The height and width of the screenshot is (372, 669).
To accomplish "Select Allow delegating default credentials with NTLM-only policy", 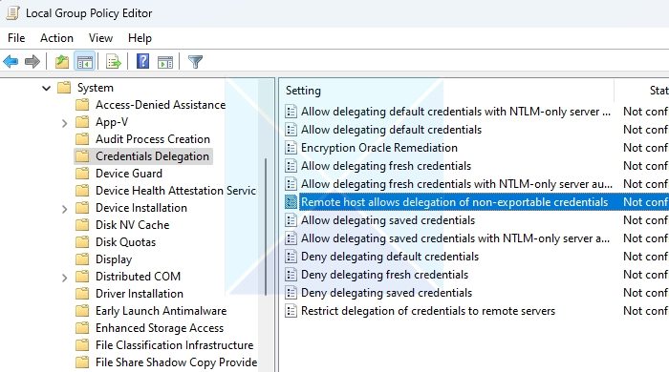I will tap(456, 112).
